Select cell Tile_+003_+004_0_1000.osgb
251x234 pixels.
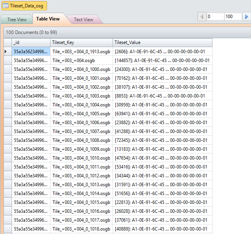82,69
